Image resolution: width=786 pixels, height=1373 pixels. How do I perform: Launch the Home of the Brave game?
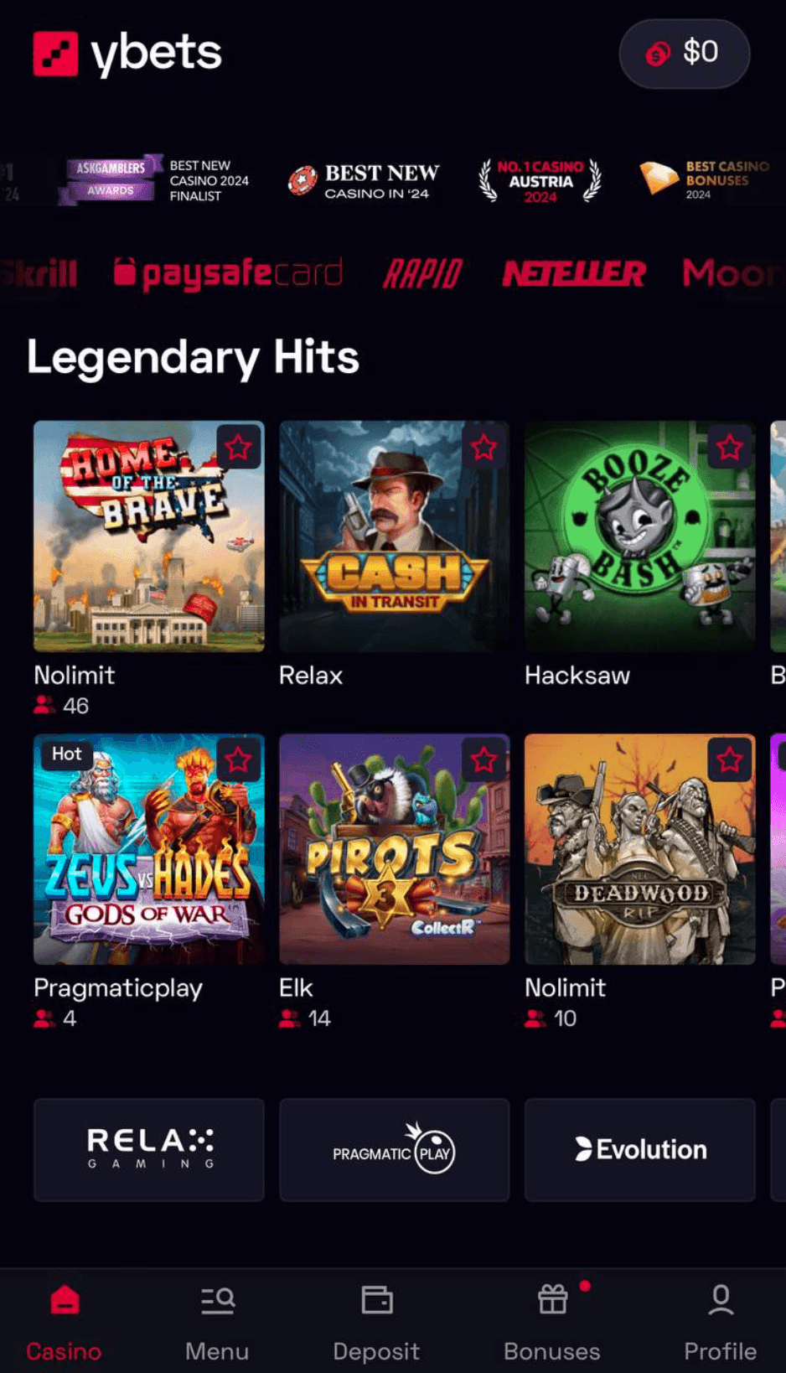coord(149,536)
